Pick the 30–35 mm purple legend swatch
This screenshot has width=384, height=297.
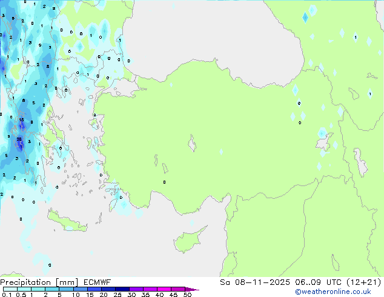pos(136,289)
